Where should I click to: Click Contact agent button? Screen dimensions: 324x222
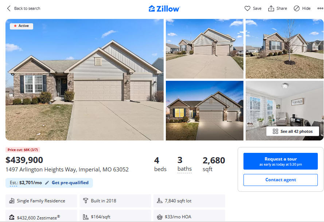click(280, 180)
